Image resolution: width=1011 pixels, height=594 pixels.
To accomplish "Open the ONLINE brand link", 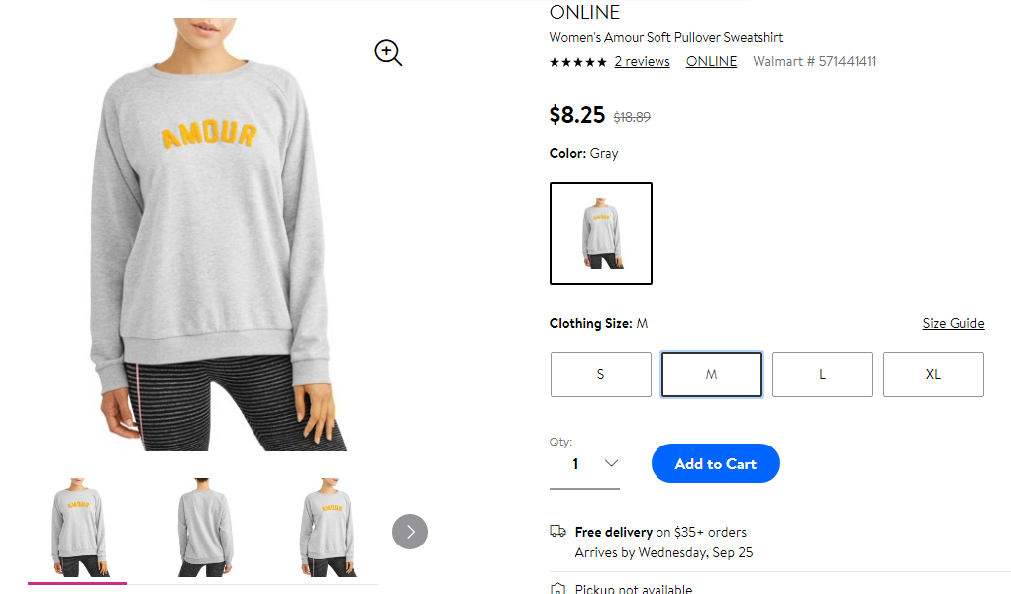I will [x=711, y=62].
